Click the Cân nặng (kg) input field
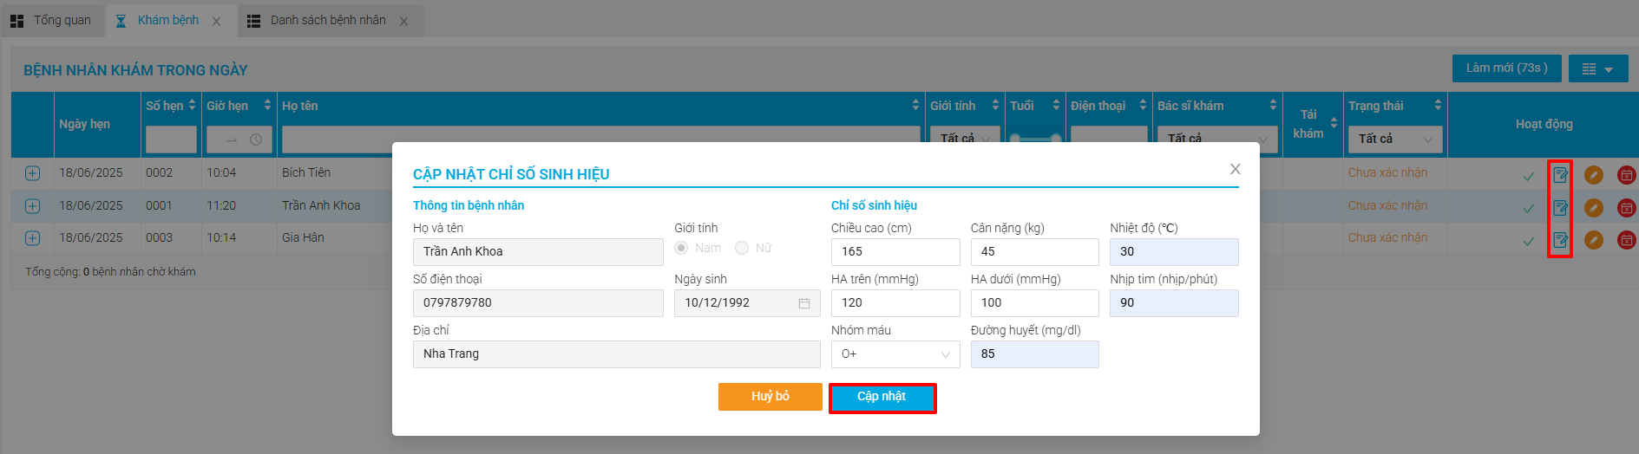Image resolution: width=1639 pixels, height=454 pixels. (x=1035, y=252)
